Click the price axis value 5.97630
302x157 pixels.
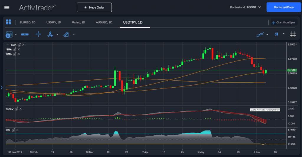pyautogui.click(x=292, y=59)
